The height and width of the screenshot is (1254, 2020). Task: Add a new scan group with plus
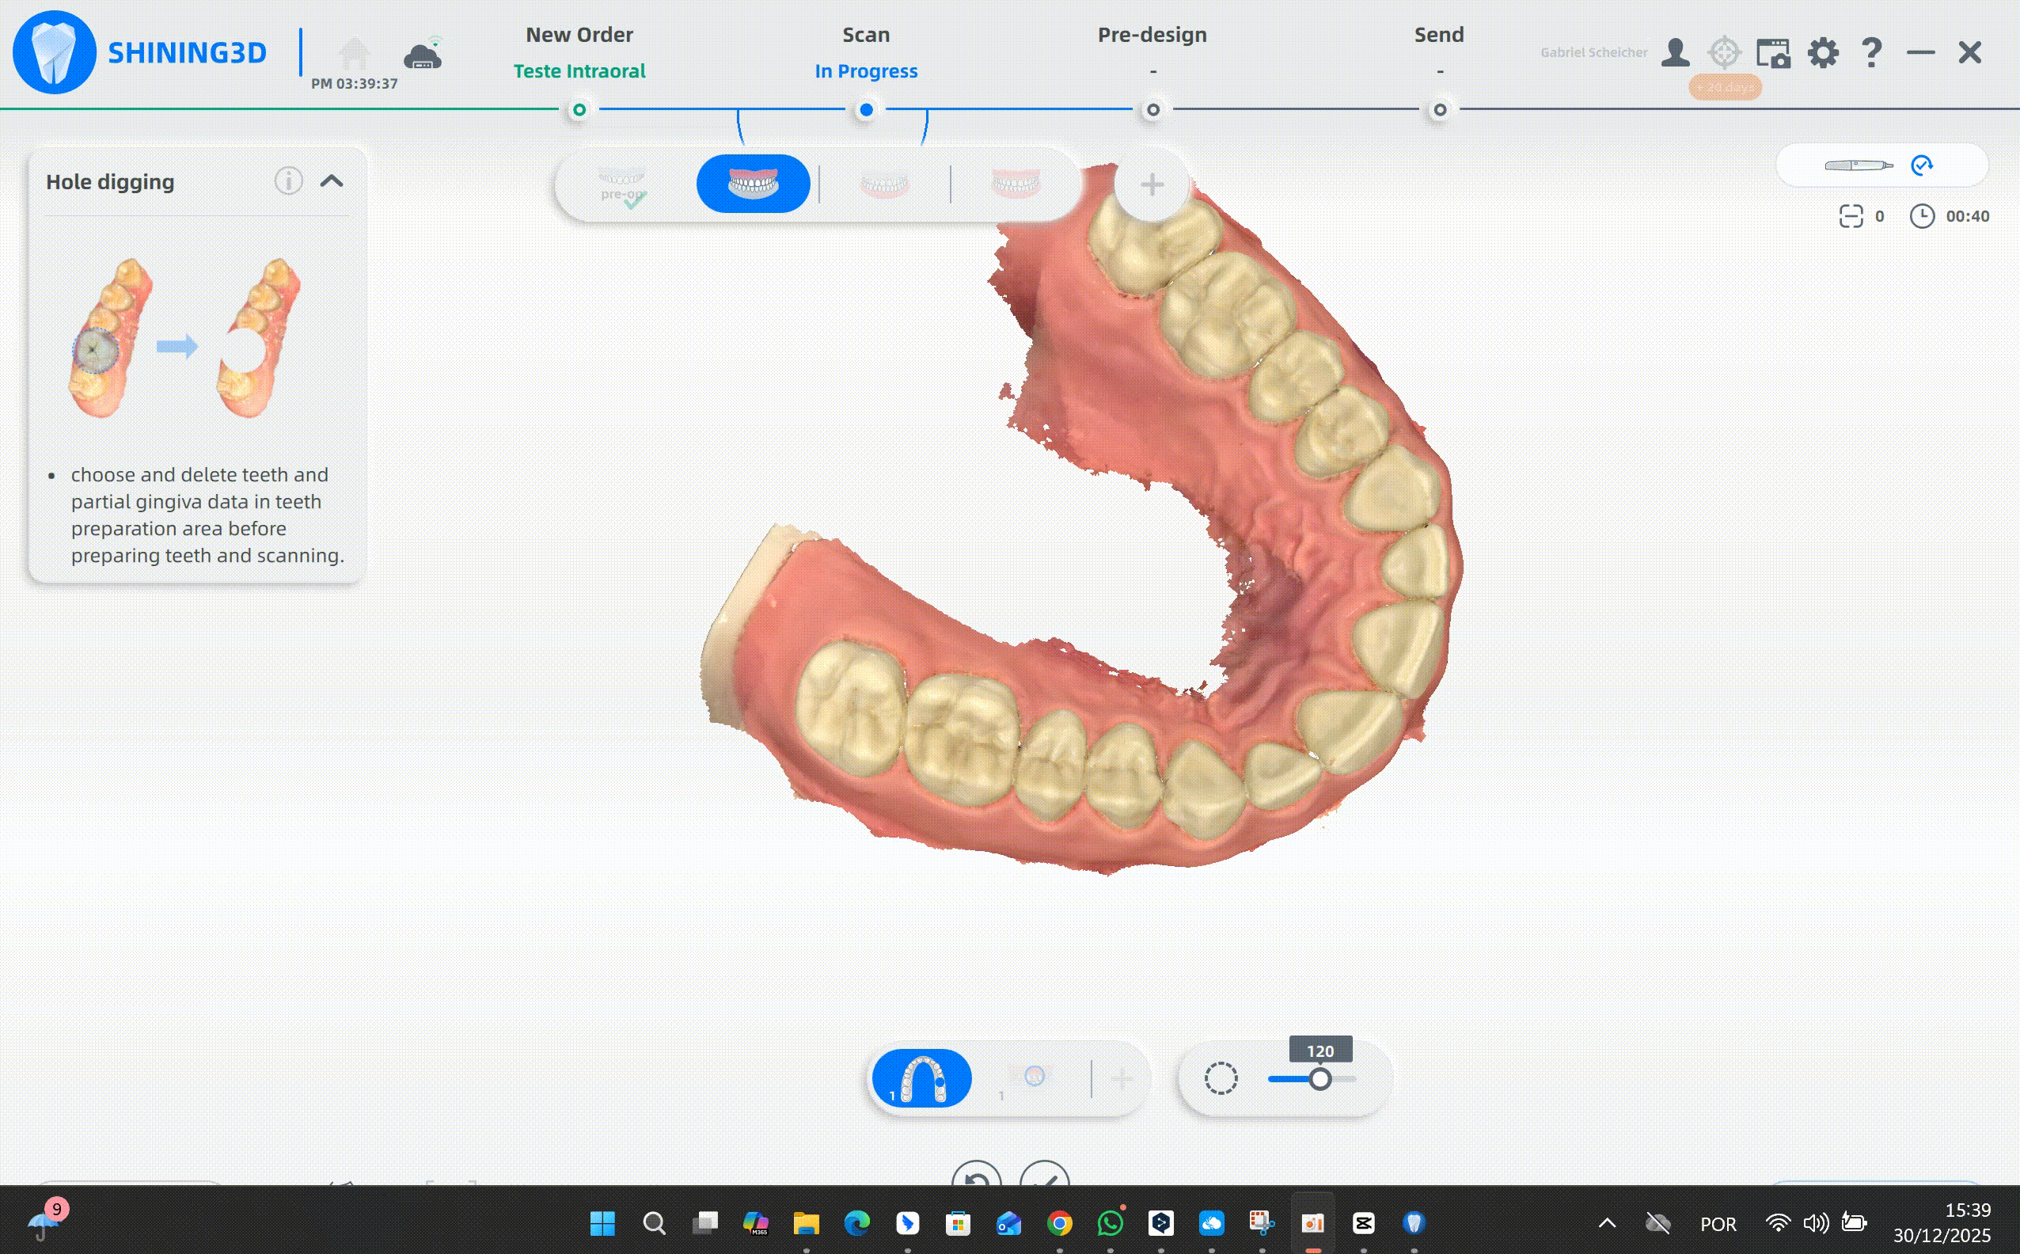point(1151,184)
